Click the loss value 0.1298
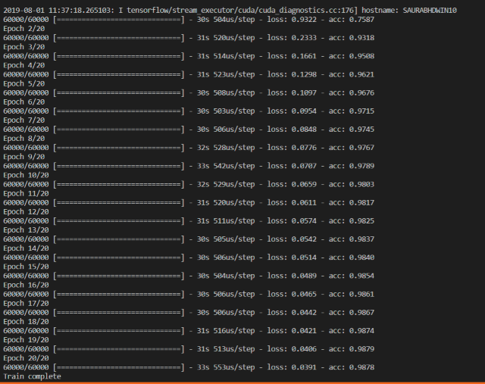Image resolution: width=485 pixels, height=384 pixels. tap(304, 74)
